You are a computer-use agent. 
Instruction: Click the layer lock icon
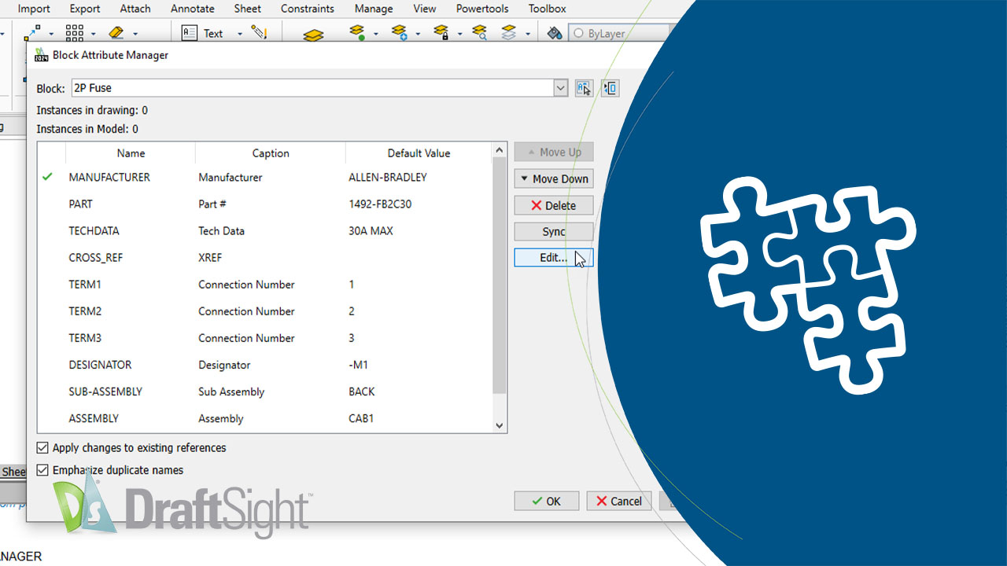441,33
